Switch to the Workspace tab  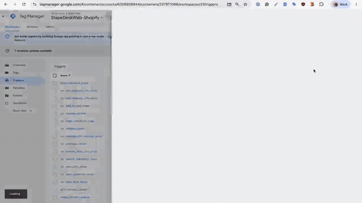12,27
